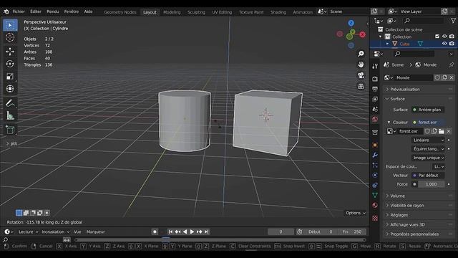The width and height of the screenshot is (458, 258).
Task: Click the Arrière-plan surface shader button
Action: point(428,110)
